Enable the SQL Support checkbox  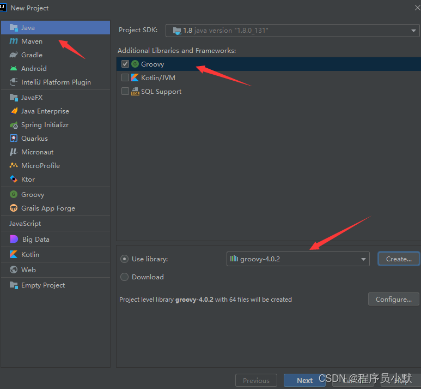point(125,91)
